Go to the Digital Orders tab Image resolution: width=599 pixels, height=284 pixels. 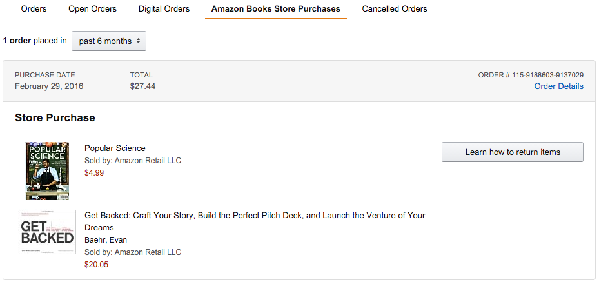click(164, 9)
